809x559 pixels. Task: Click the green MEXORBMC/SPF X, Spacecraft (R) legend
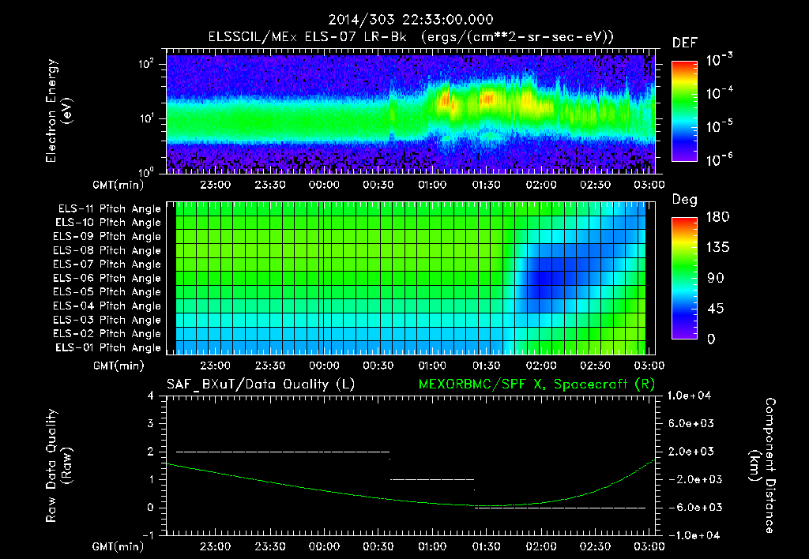pyautogui.click(x=536, y=385)
